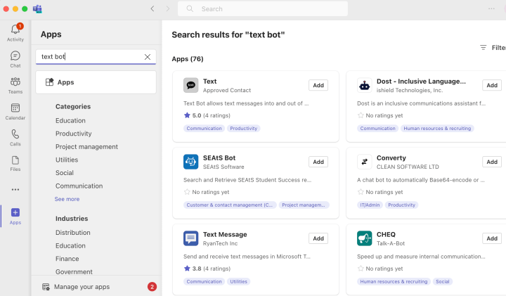Expand categories with See more
The height and width of the screenshot is (296, 506).
67,199
